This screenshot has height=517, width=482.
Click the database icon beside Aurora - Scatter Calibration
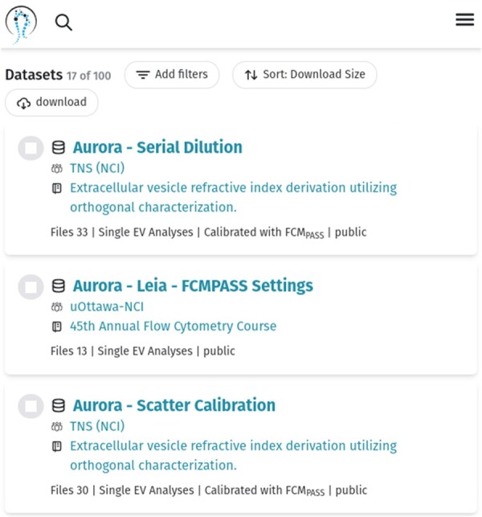coord(58,406)
